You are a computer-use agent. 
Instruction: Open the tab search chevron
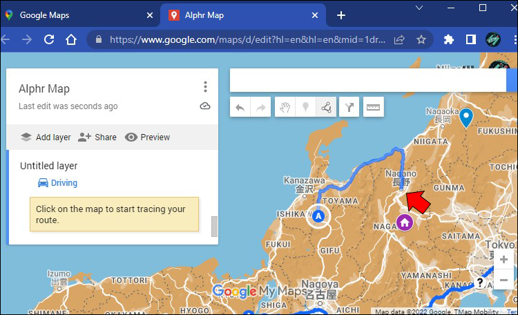pyautogui.click(x=419, y=8)
